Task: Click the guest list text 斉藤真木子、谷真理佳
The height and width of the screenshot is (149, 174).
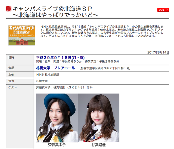Action: (x=51, y=88)
